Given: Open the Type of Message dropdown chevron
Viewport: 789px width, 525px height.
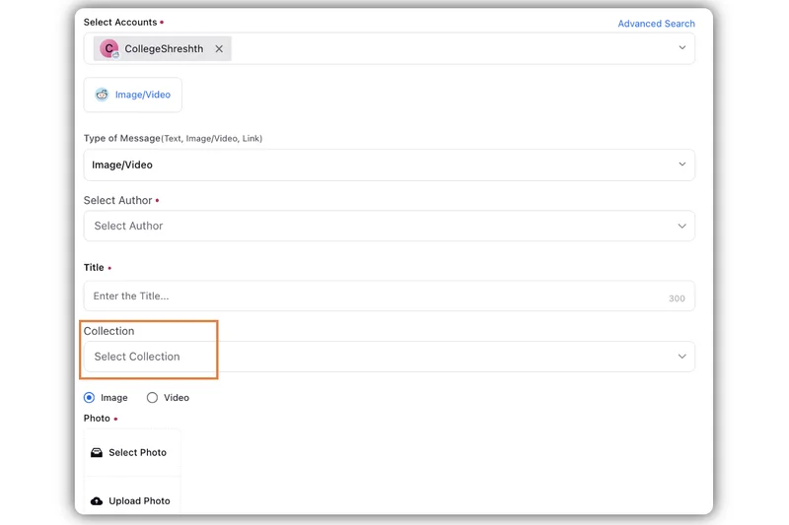Looking at the screenshot, I should 681,164.
